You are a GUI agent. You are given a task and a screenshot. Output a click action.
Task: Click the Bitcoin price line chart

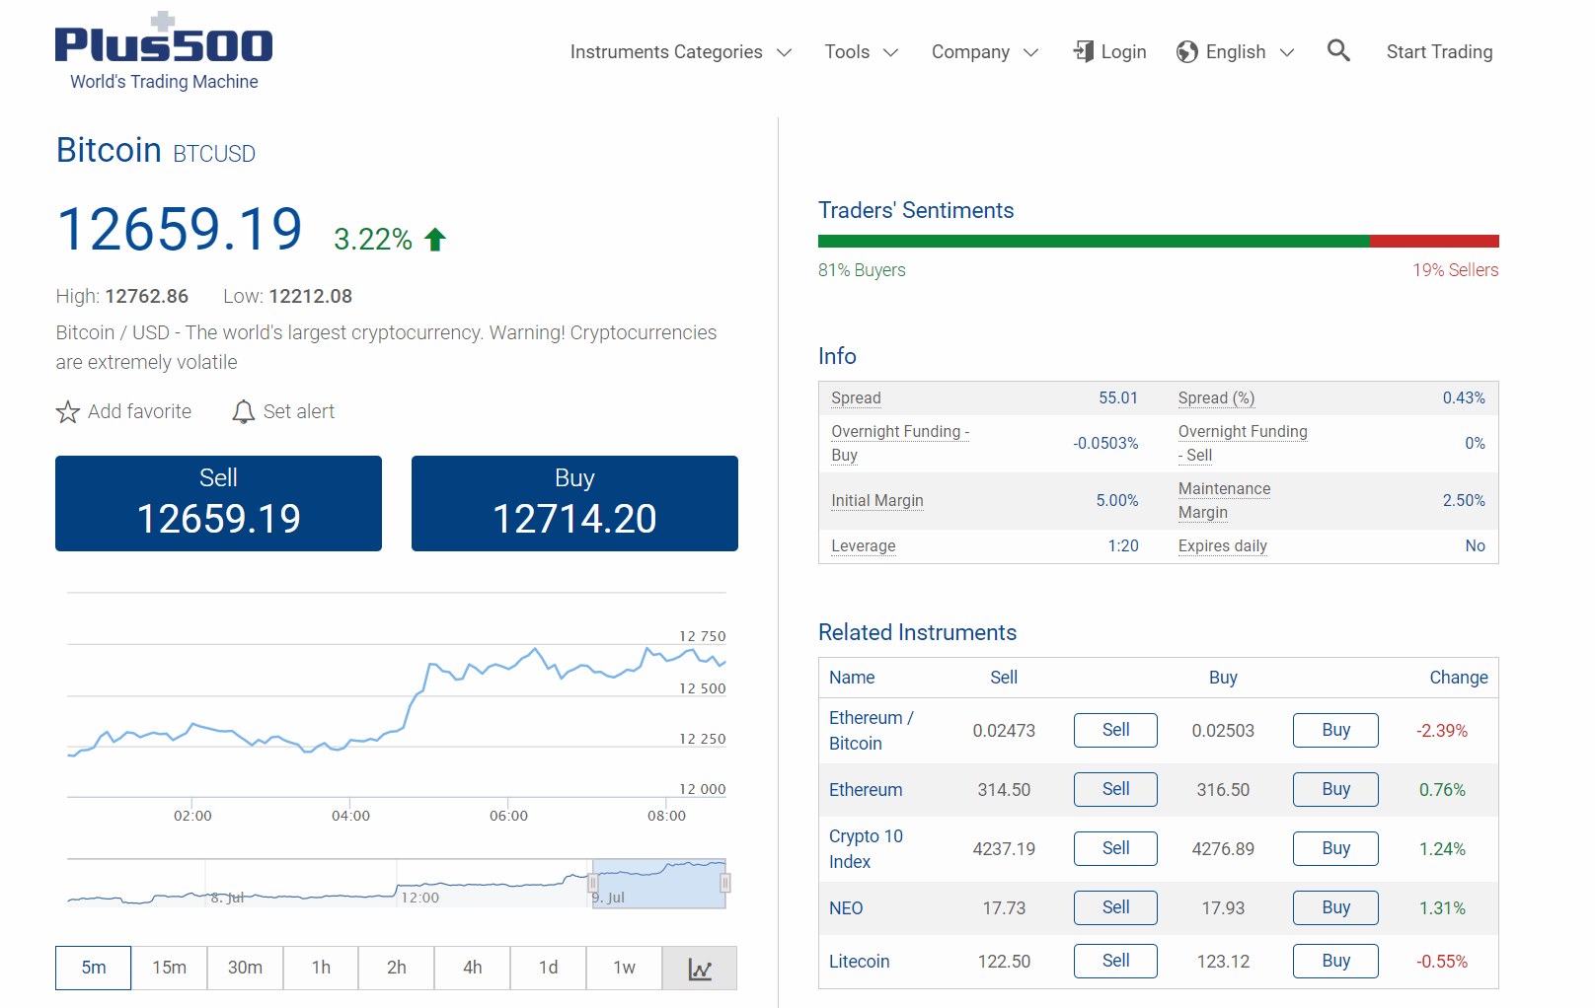pos(397,702)
